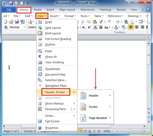153x136 pixels.
Task: Open the References ribbon tab
Action: [87, 10]
